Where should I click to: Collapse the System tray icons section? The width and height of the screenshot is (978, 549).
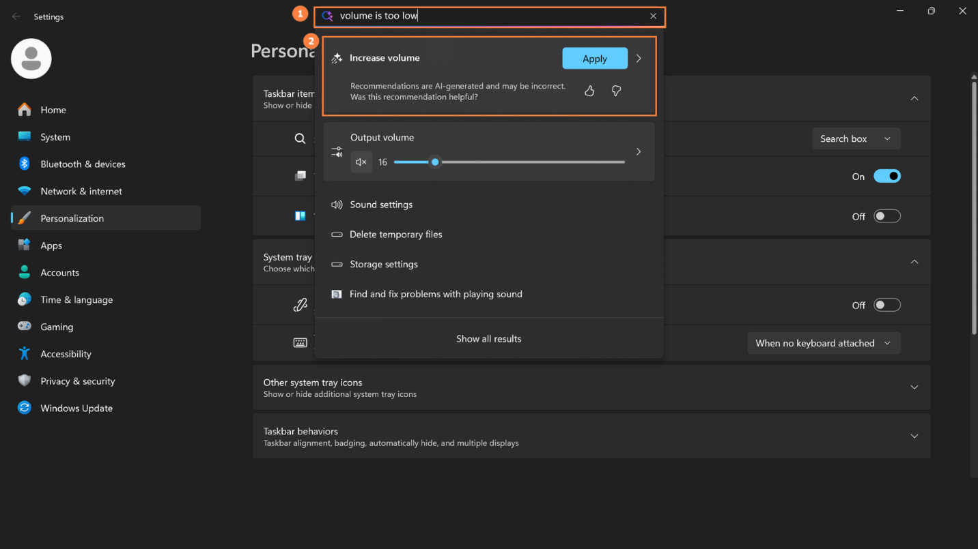[x=914, y=262]
